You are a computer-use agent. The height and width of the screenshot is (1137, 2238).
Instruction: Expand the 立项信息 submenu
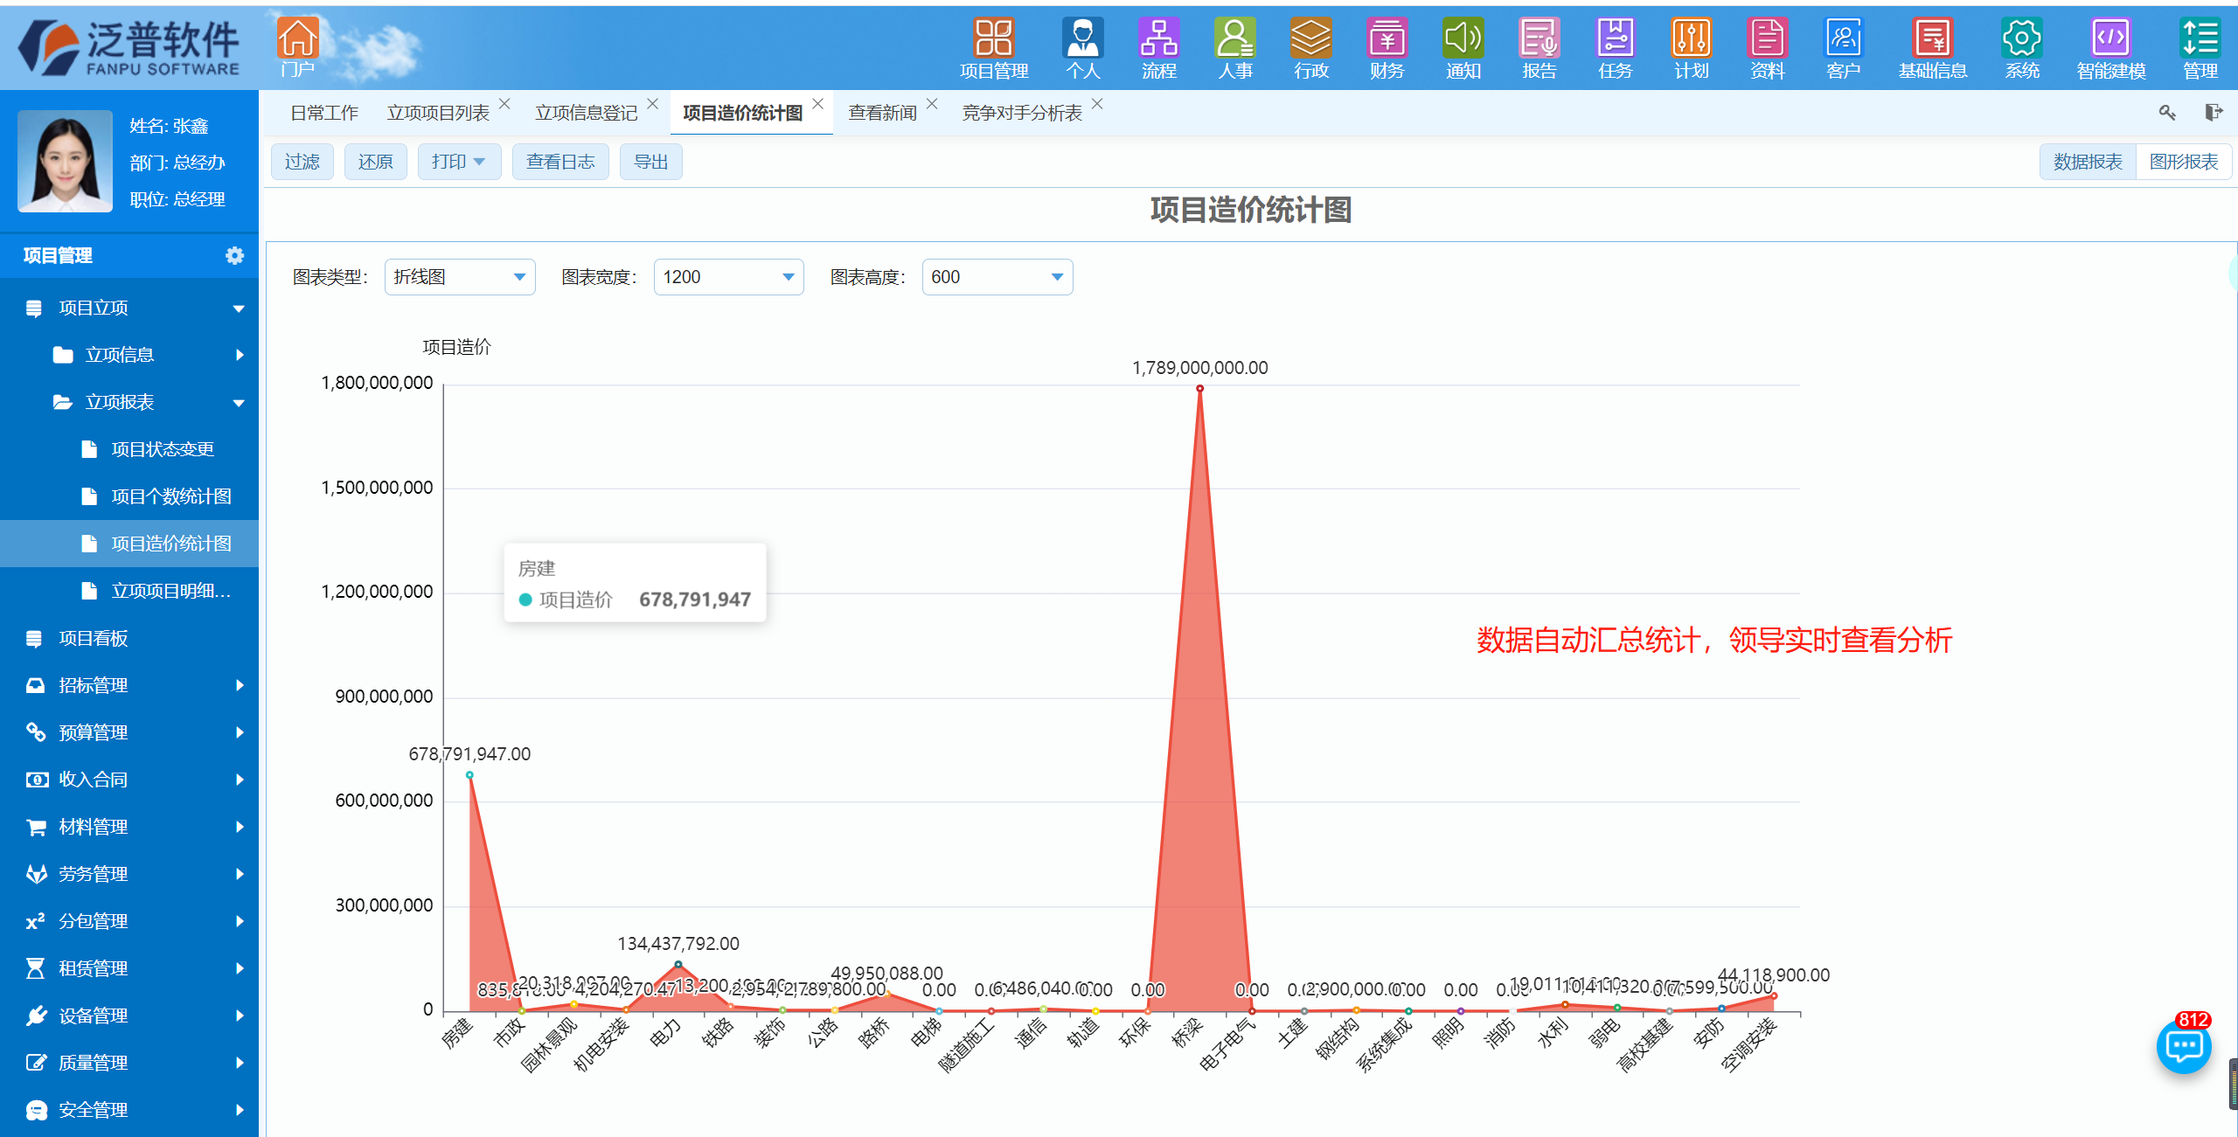pos(129,355)
